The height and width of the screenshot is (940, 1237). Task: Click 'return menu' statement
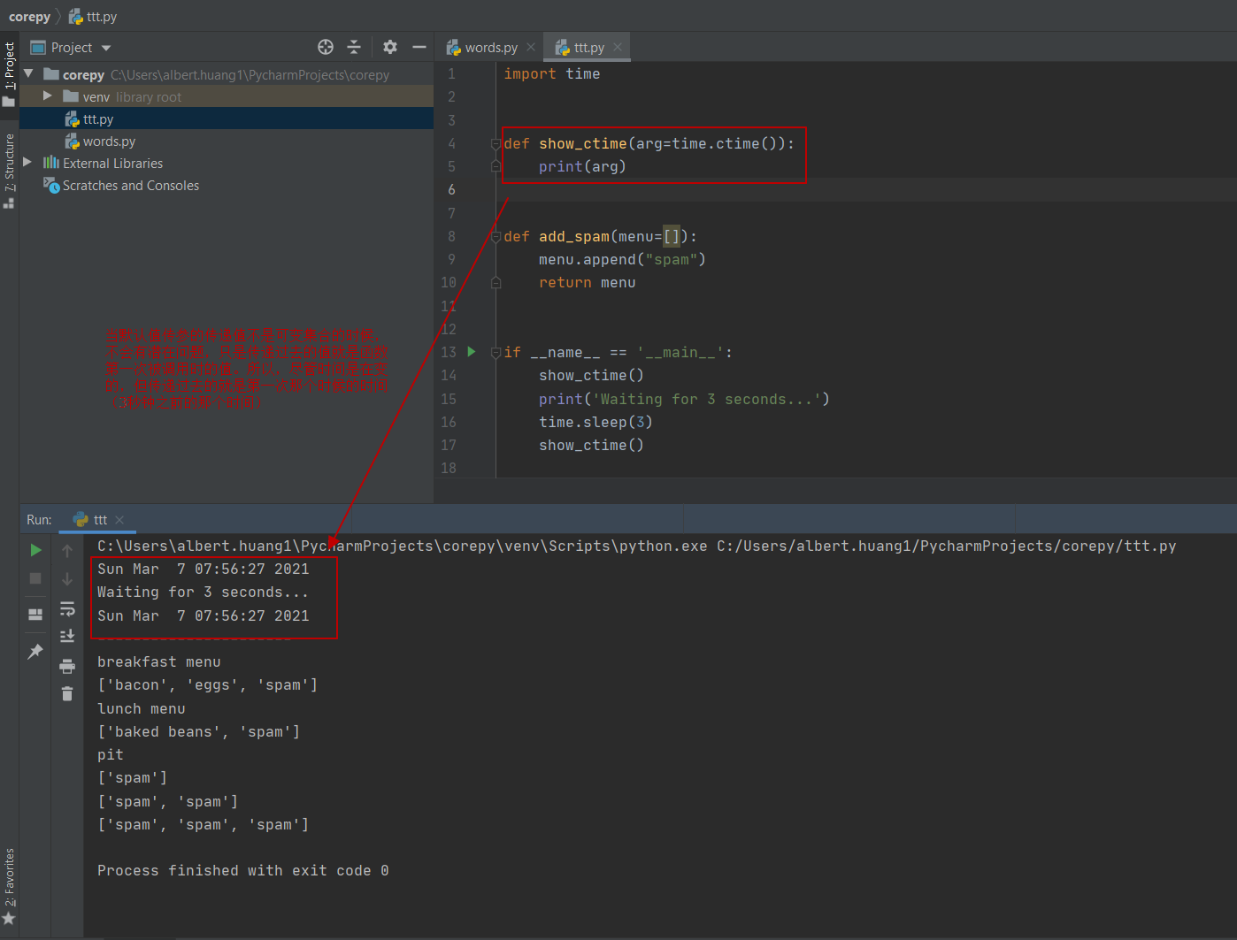[587, 283]
